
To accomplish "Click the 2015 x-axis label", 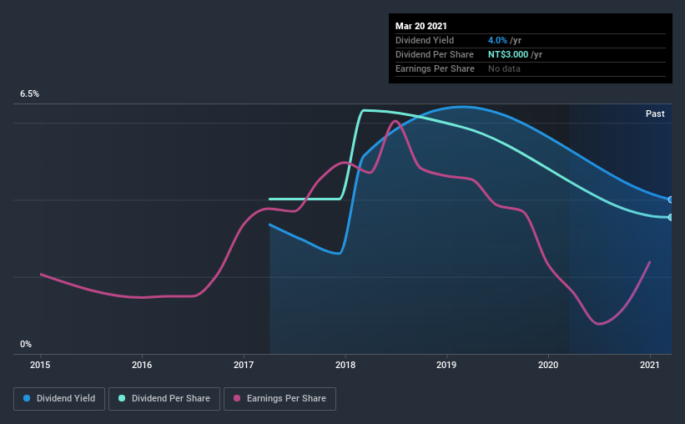I will [x=40, y=365].
